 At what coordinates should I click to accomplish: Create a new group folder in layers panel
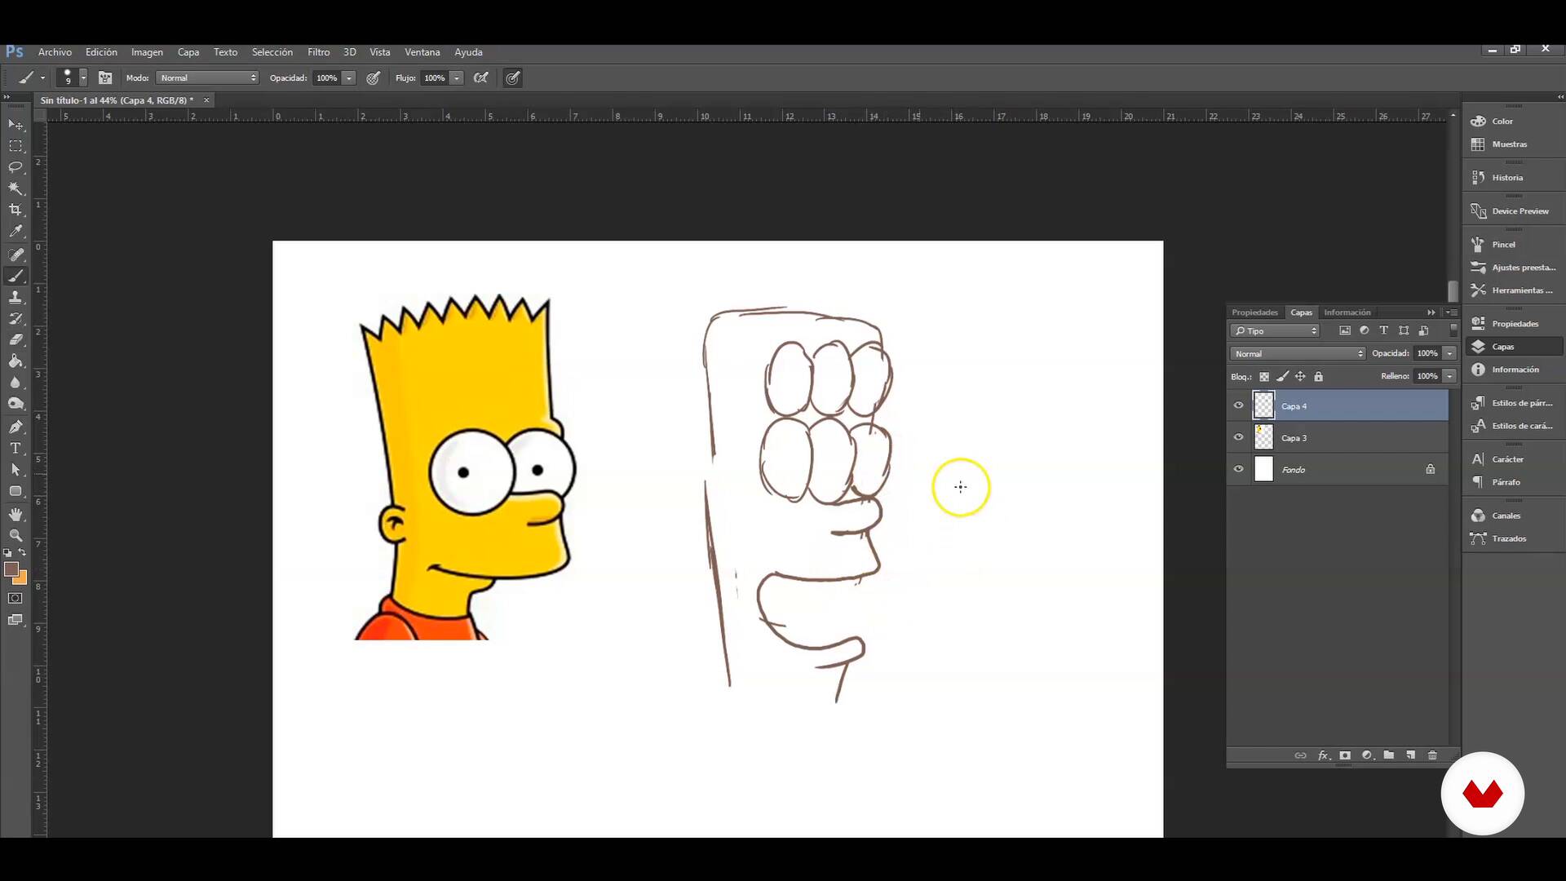(x=1388, y=755)
